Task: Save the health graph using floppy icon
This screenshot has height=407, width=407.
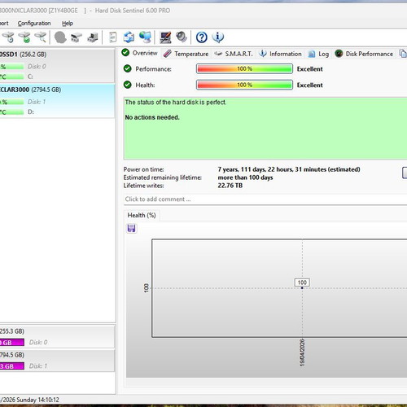Action: pyautogui.click(x=132, y=228)
